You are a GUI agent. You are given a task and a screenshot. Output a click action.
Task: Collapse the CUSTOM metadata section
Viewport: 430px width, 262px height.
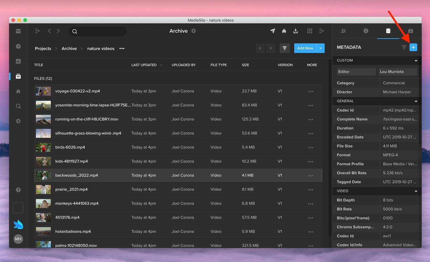pyautogui.click(x=416, y=61)
